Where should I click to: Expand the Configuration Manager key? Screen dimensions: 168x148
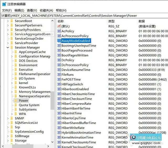(x=12, y=56)
